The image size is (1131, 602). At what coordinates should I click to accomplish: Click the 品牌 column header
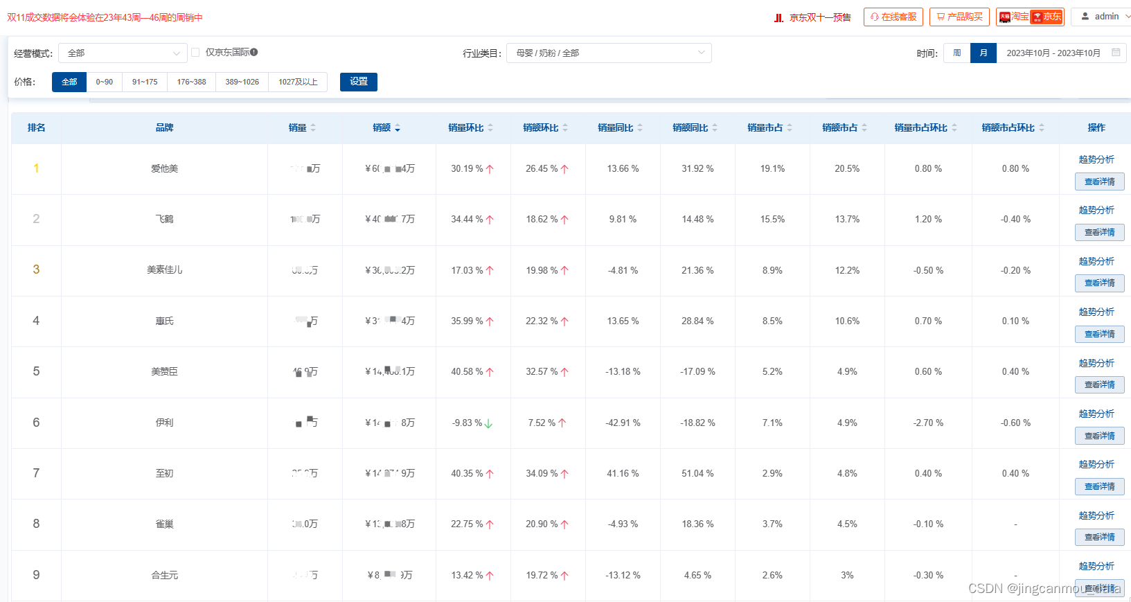point(165,127)
